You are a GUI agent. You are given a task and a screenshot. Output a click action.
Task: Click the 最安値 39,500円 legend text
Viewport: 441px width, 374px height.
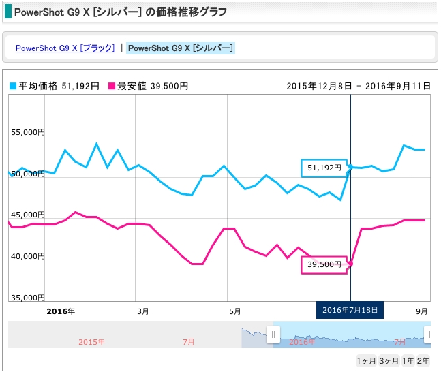coord(153,86)
